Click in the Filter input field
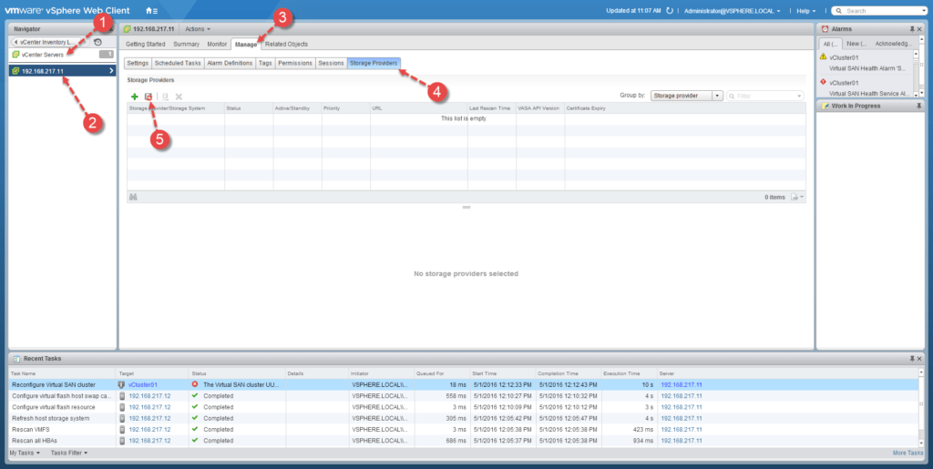The height and width of the screenshot is (469, 933). coord(764,96)
